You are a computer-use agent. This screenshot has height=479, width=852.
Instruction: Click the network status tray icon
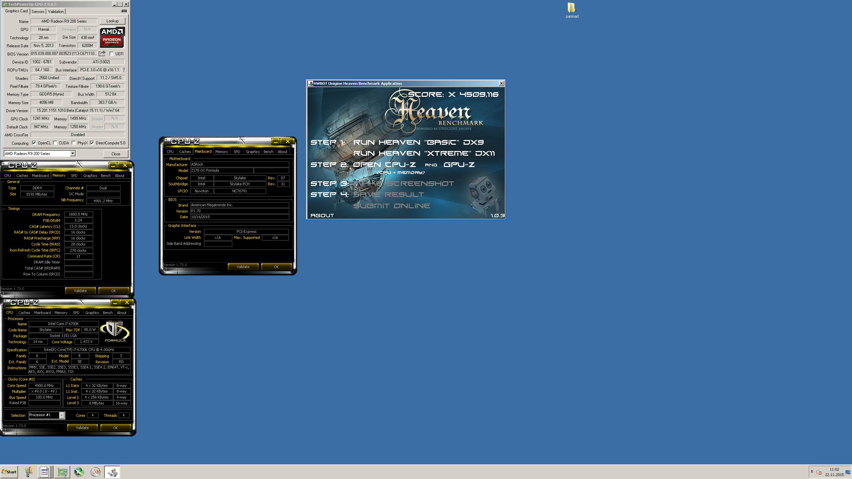click(x=848, y=472)
